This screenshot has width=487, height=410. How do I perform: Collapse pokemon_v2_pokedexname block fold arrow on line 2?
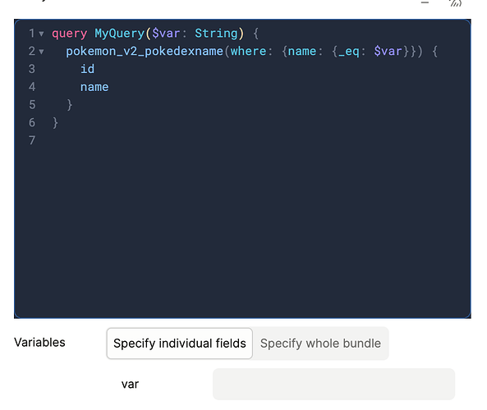point(41,52)
